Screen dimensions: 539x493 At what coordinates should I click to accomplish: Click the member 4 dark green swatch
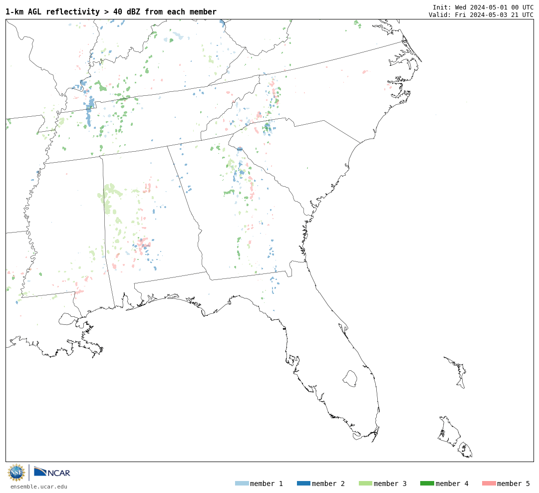[427, 484]
